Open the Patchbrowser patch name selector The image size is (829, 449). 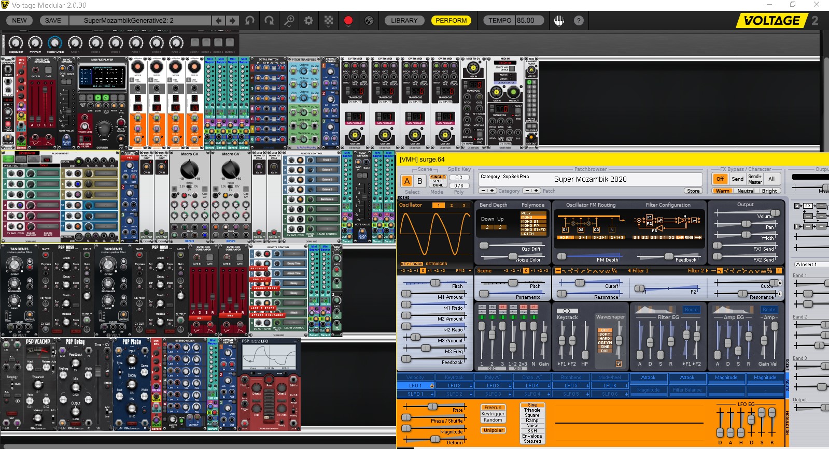(590, 179)
